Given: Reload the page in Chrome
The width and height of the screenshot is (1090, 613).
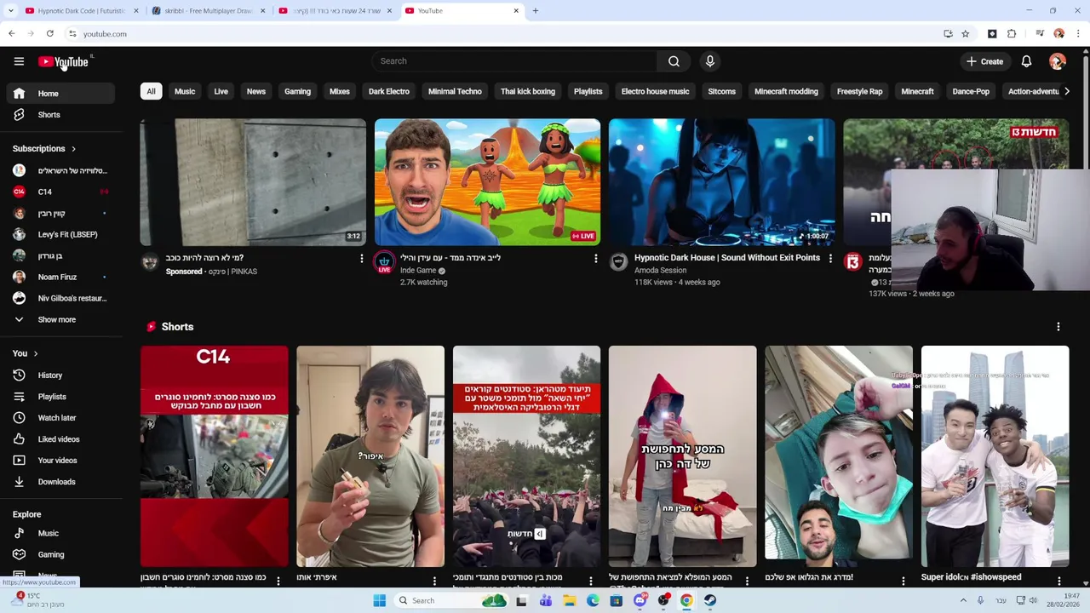Looking at the screenshot, I should click(x=50, y=34).
